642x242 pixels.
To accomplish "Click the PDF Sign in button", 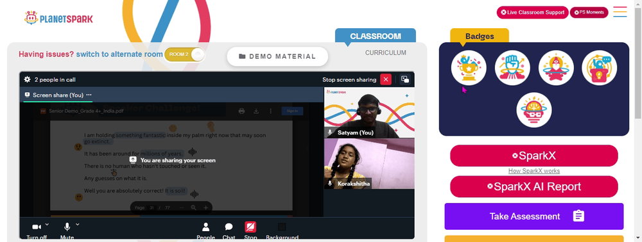I will (x=292, y=111).
